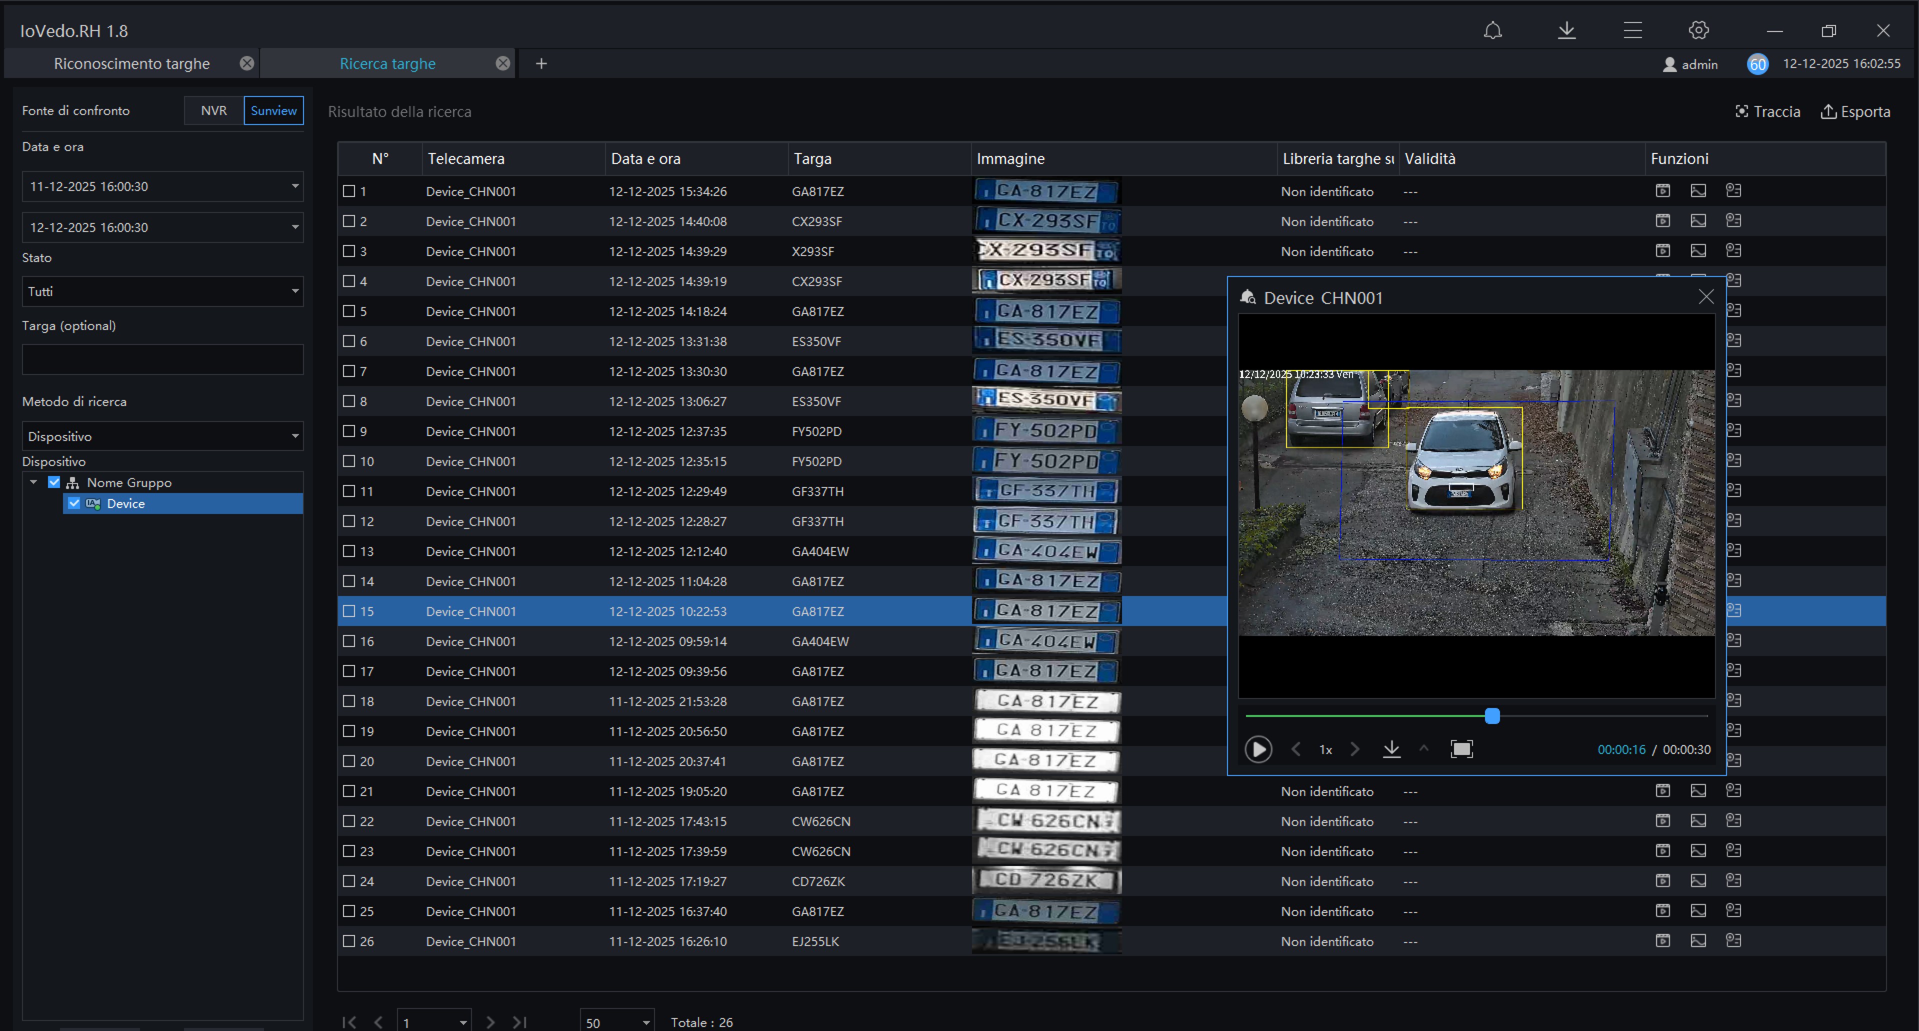Viewport: 1919px width, 1031px height.
Task: Click the Esporta button
Action: pos(1855,111)
